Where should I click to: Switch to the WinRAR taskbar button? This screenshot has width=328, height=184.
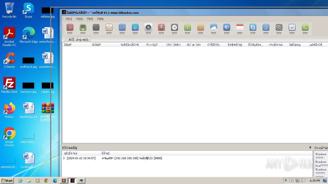point(64,181)
